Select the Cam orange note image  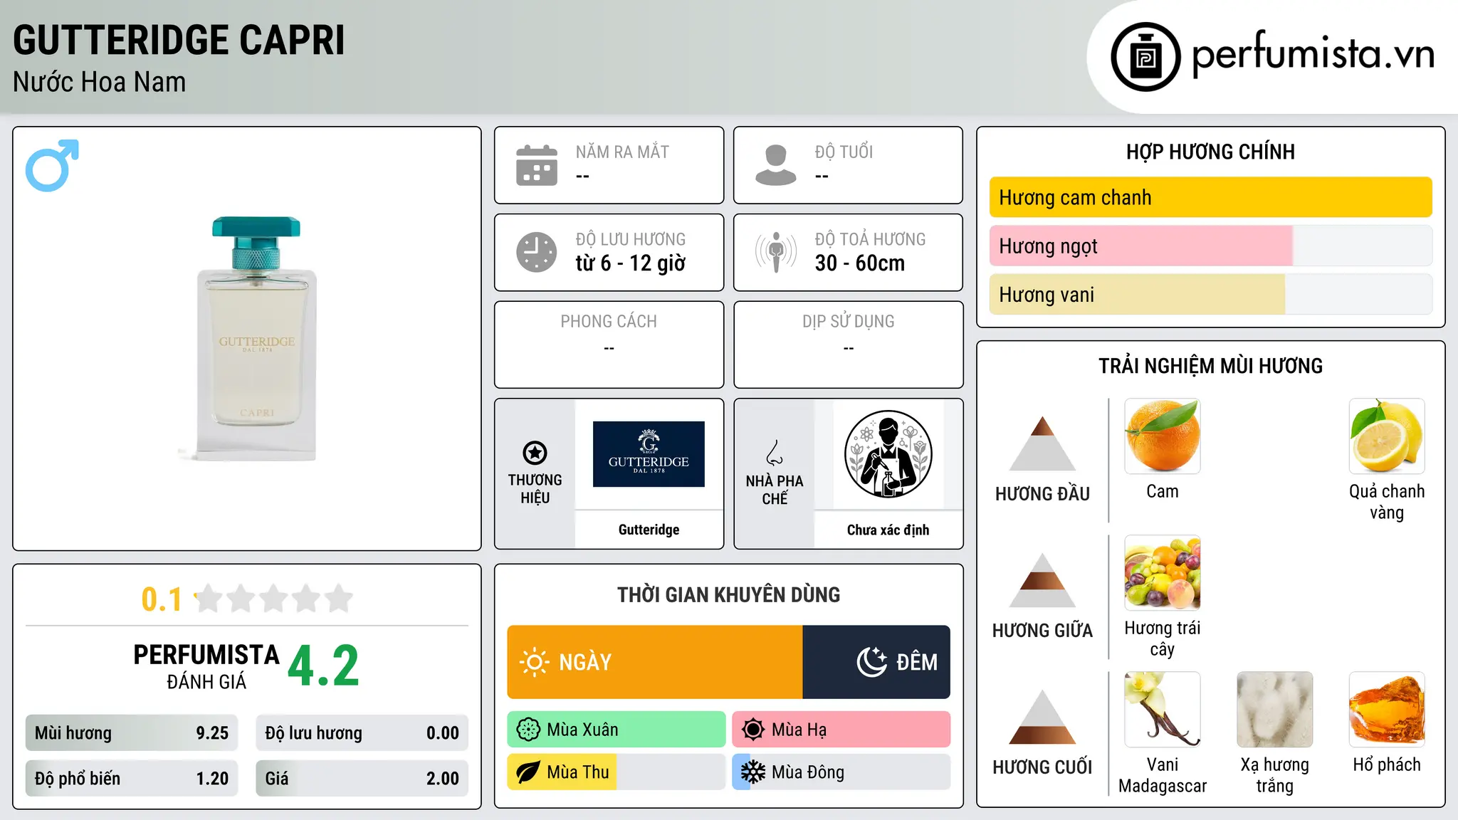1163,436
